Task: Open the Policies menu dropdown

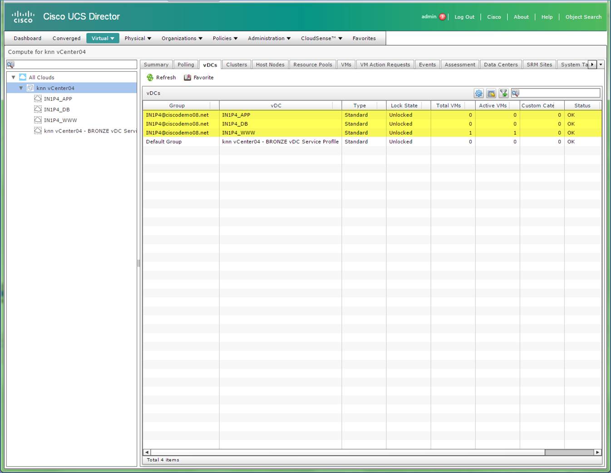Action: click(x=225, y=38)
